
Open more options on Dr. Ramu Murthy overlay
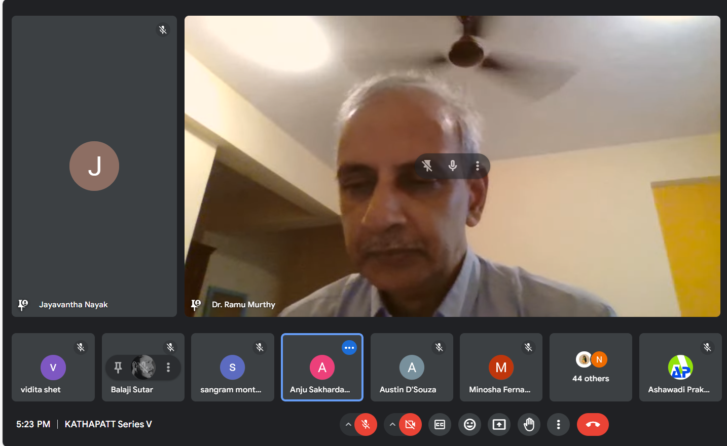click(477, 166)
